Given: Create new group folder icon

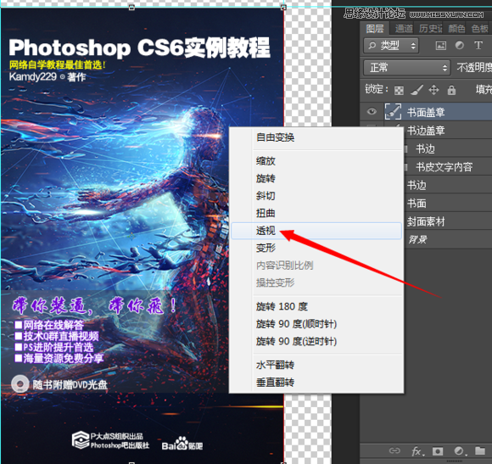Looking at the screenshot, I should click(x=480, y=450).
